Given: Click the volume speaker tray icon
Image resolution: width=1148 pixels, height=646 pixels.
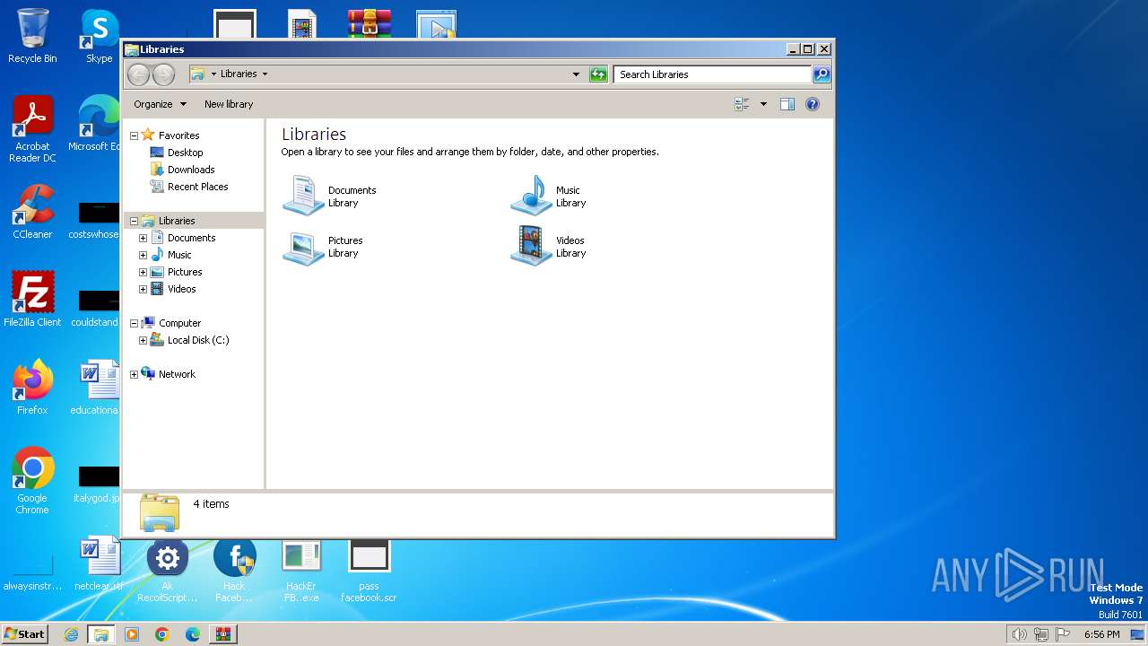Looking at the screenshot, I should tap(1020, 634).
